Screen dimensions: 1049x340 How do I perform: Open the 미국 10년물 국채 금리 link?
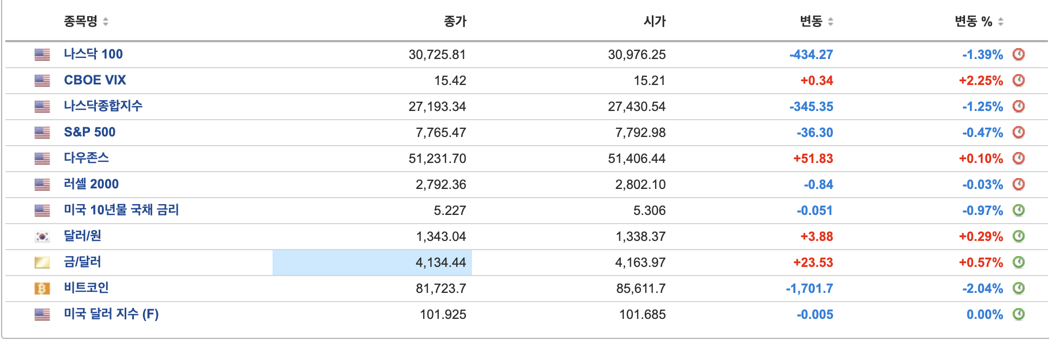coord(121,210)
